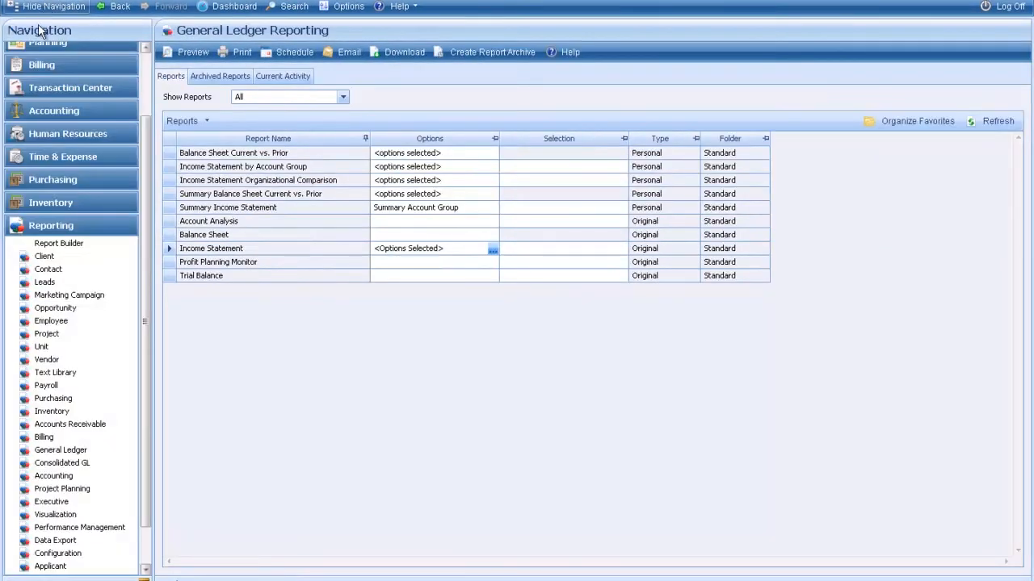Open Accounts Receivable reporting item
This screenshot has width=1034, height=581.
[x=70, y=424]
